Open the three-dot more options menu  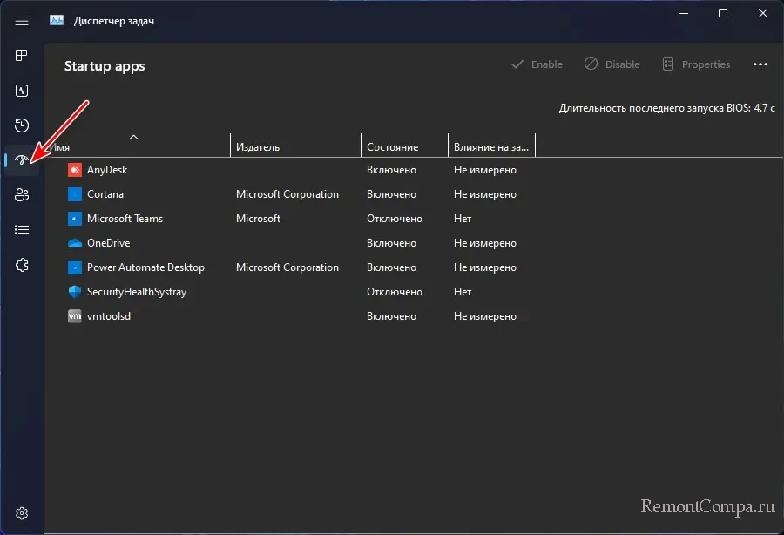760,64
